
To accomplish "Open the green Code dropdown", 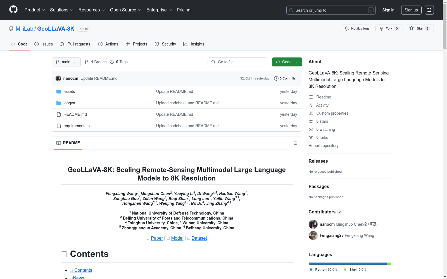I will coord(287,62).
